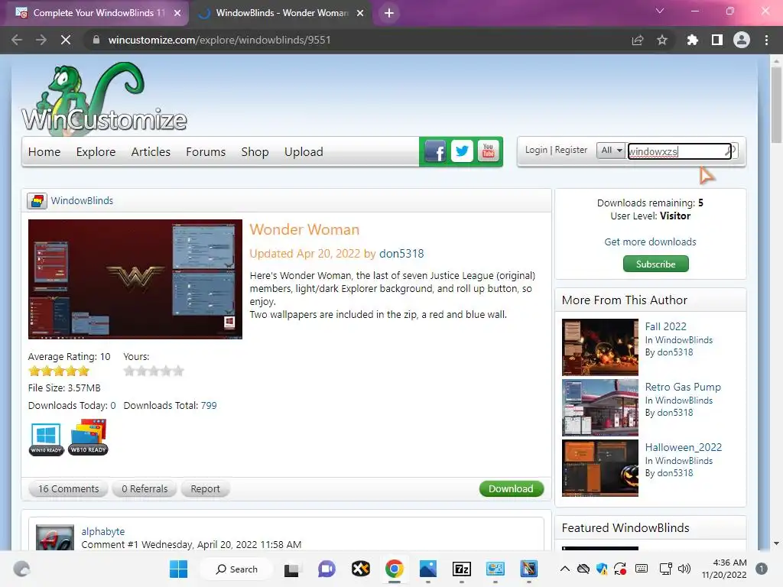Screen dimensions: 783x587
Task: Open the Halloween_2022 title link
Action: tap(683, 447)
